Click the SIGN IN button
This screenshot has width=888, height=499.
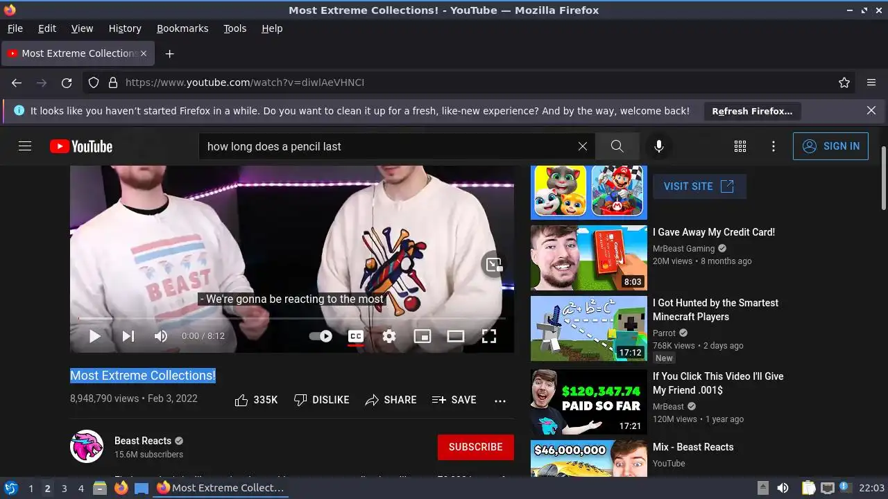(x=830, y=146)
